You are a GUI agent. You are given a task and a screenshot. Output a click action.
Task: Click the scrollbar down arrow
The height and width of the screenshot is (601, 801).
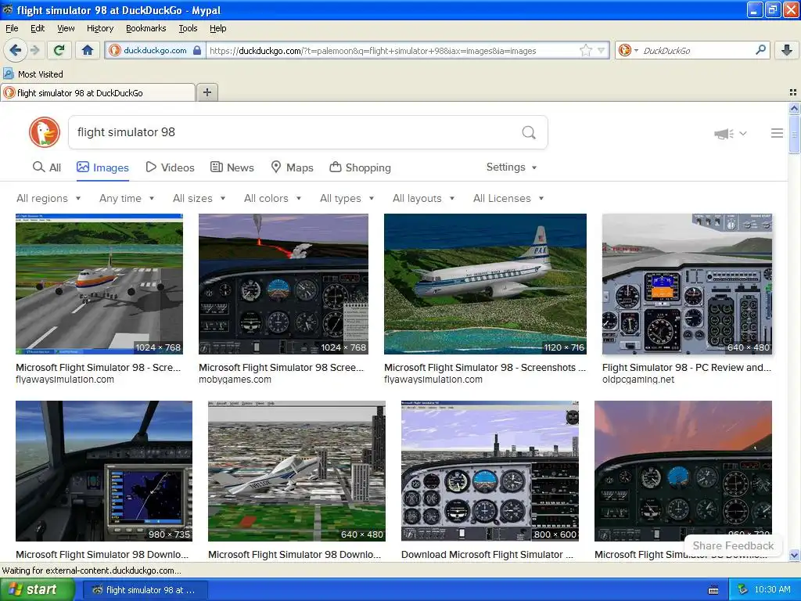tap(794, 556)
